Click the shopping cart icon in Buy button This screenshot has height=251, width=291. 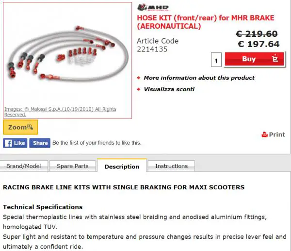pyautogui.click(x=275, y=59)
